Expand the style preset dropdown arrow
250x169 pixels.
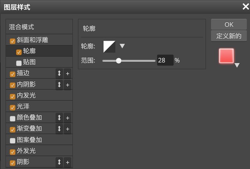[x=237, y=66]
